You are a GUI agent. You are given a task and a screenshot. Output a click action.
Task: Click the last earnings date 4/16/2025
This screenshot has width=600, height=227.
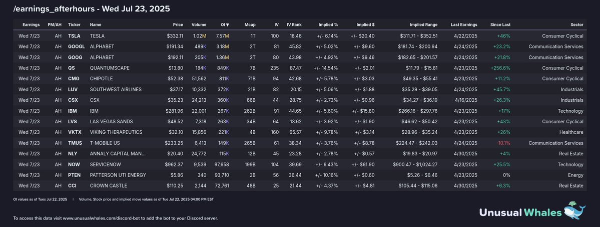(x=466, y=100)
